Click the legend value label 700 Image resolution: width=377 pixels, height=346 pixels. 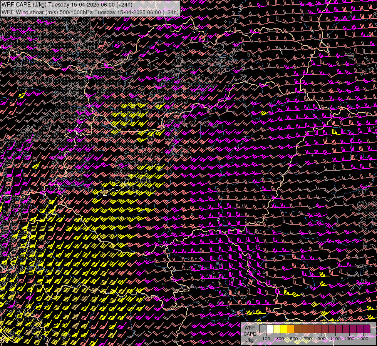coord(308,339)
